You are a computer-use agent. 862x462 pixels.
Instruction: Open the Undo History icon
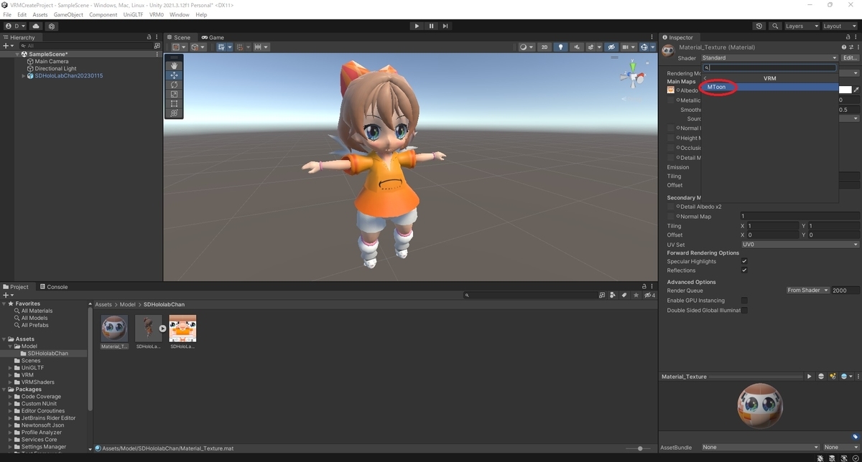(759, 26)
